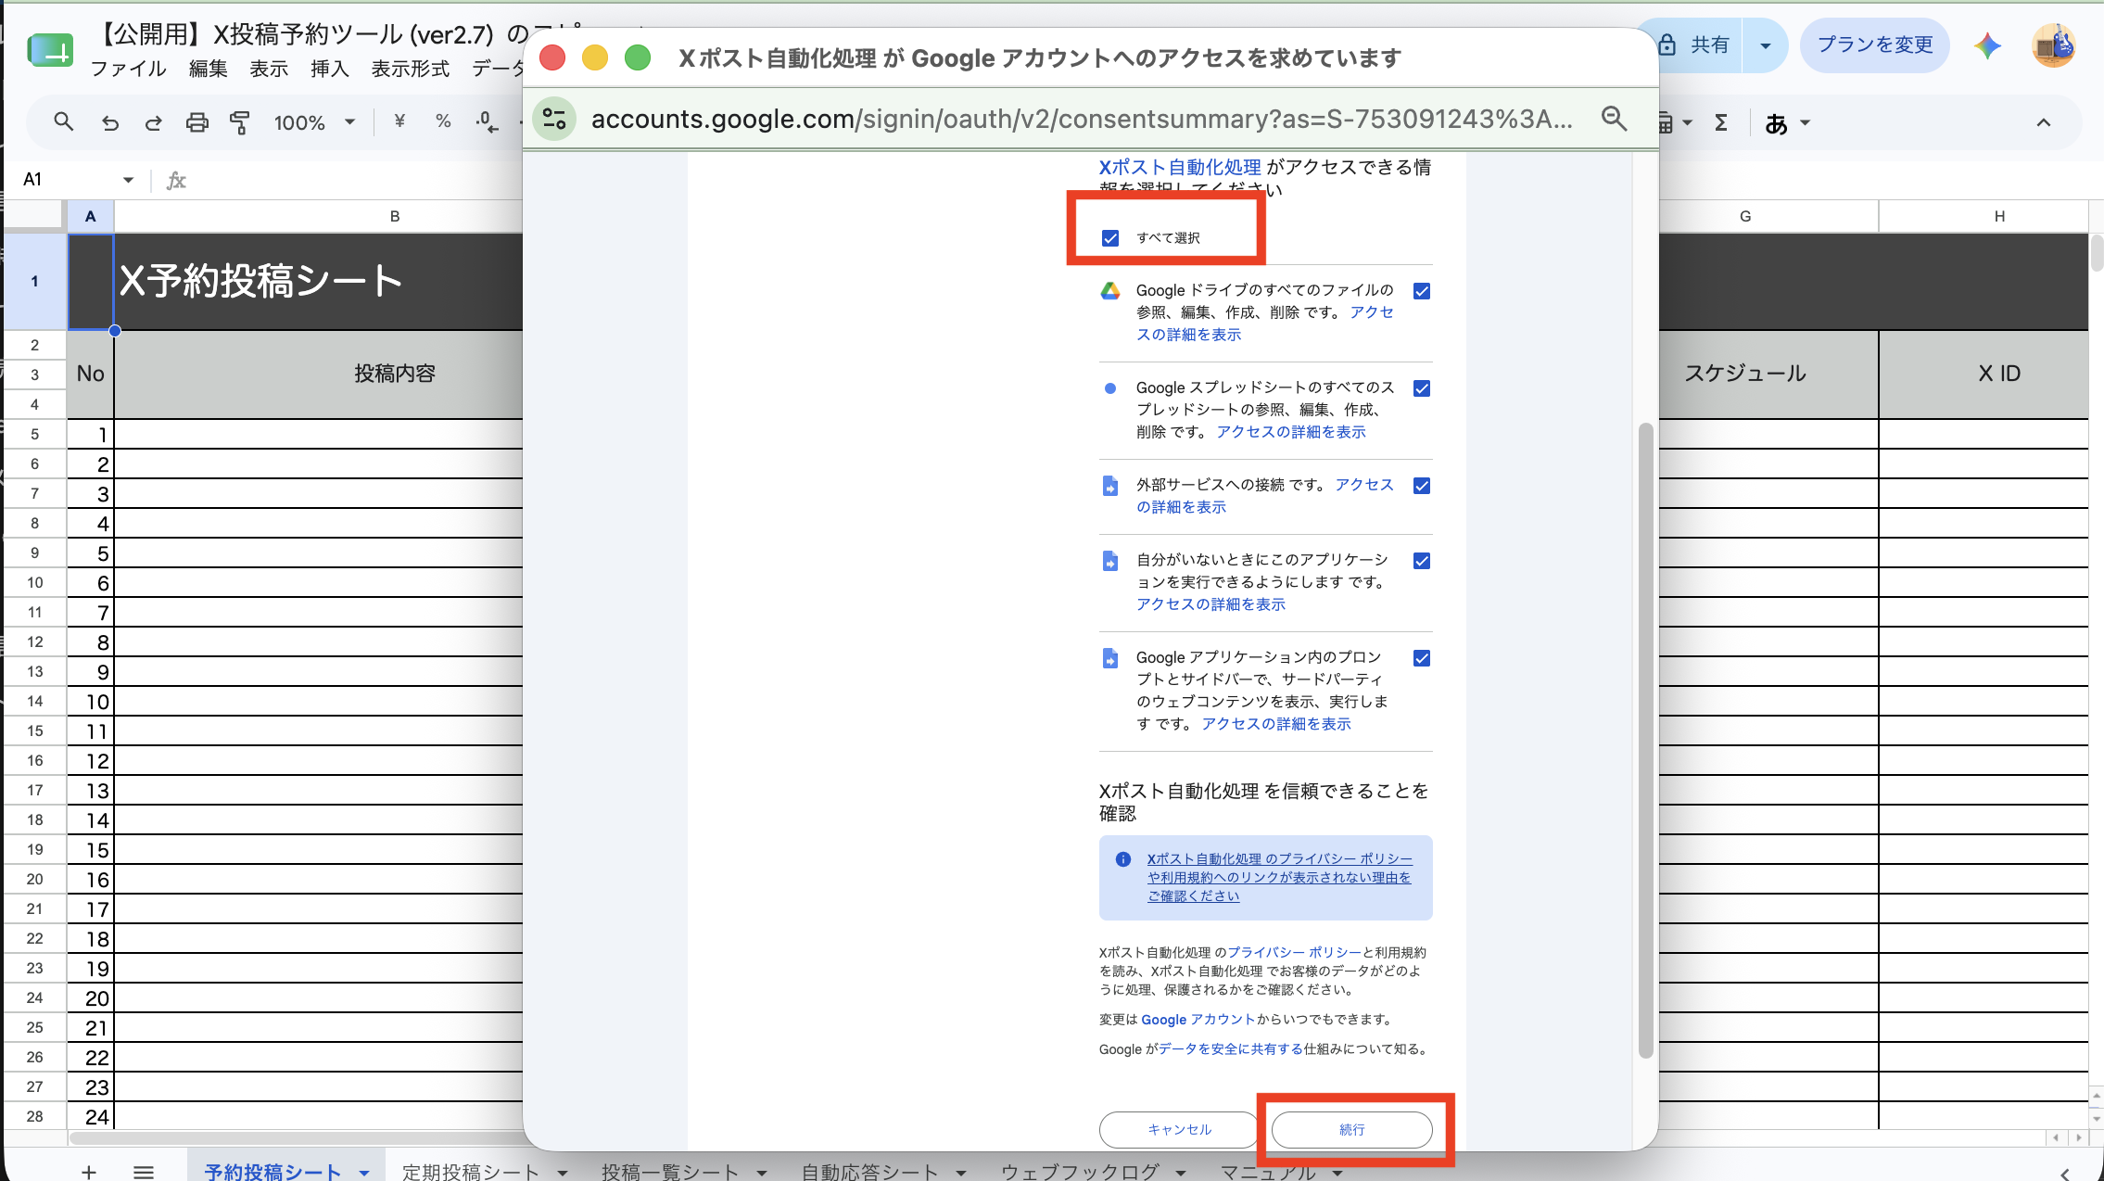Toggle the すべて選択 checkbox

[1110, 238]
